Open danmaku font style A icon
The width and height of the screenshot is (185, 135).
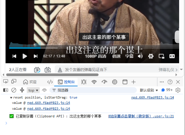60,70
